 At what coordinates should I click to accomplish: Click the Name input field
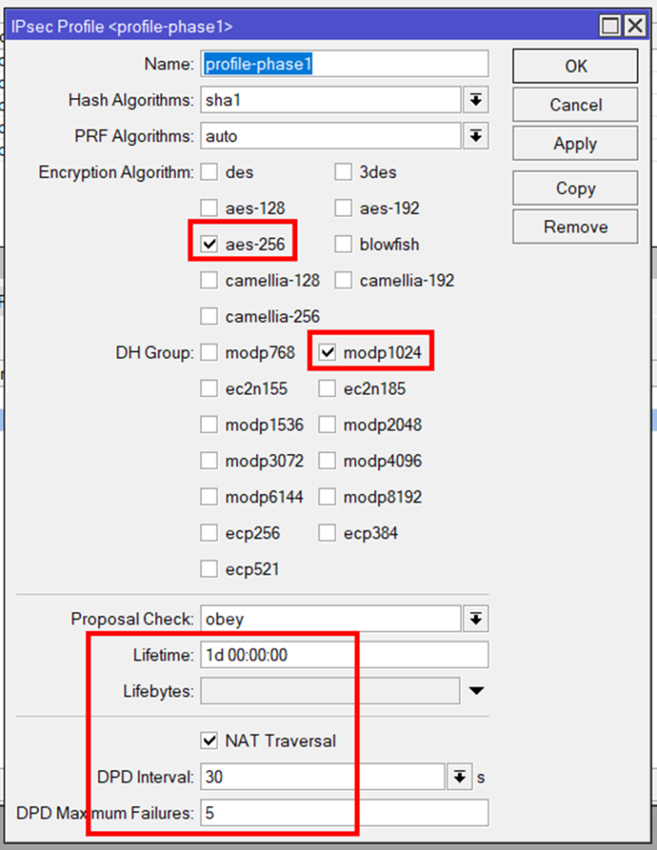(344, 64)
